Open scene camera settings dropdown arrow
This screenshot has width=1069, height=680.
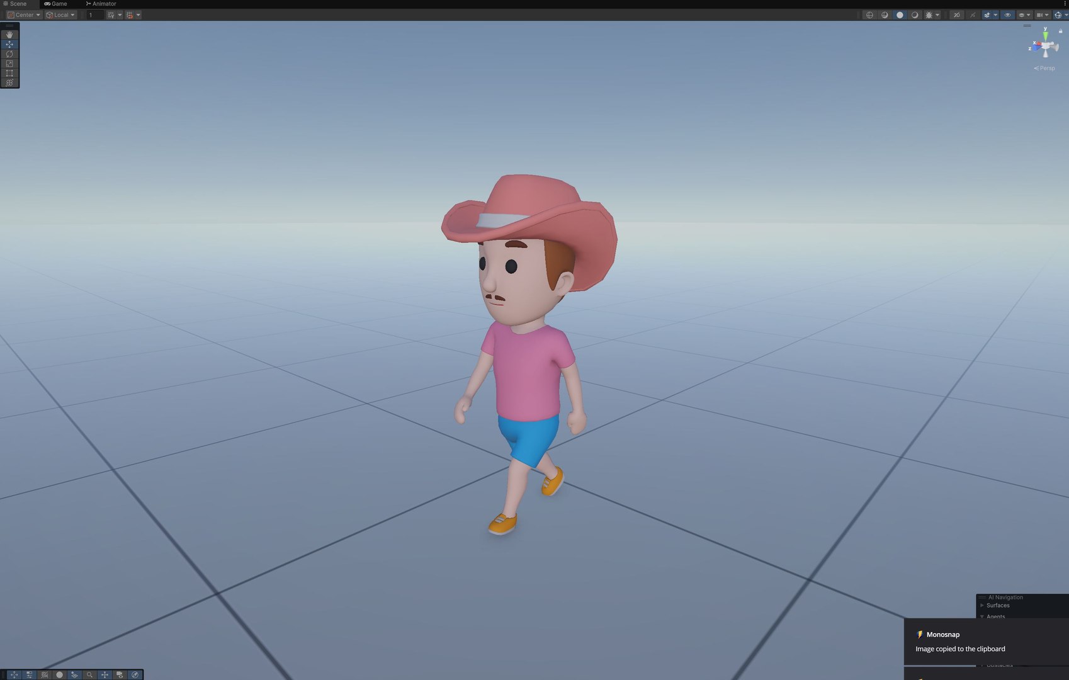(x=1047, y=15)
